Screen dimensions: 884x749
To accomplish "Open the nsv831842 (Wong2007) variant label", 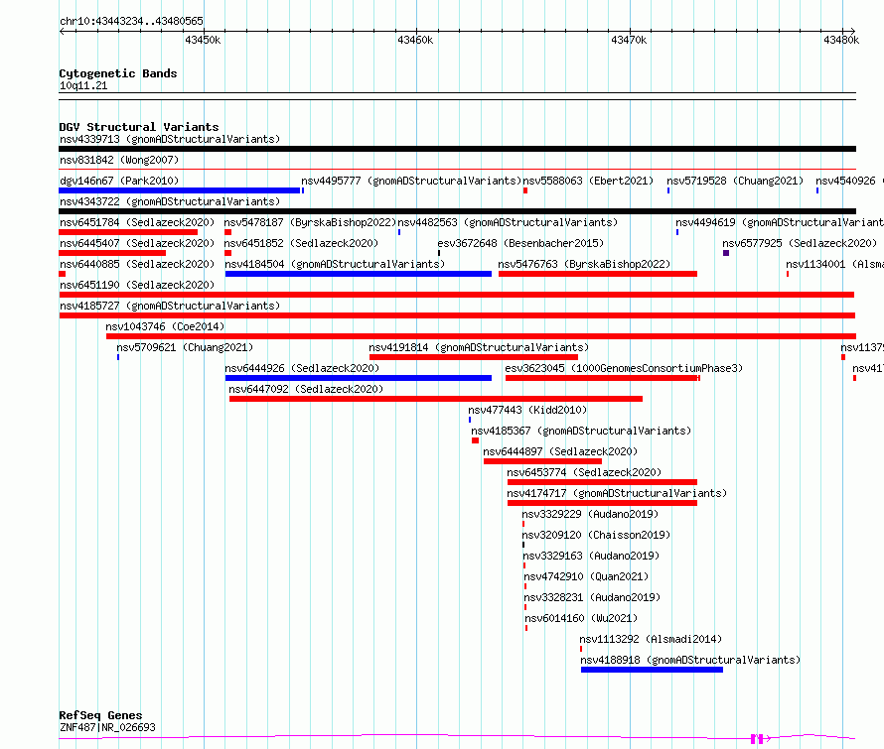I will (x=119, y=160).
